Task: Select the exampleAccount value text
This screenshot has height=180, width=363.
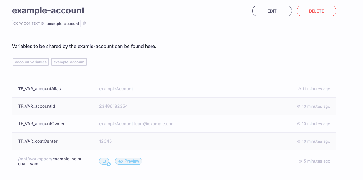Action: pos(116,89)
